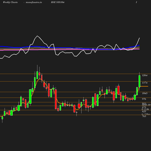Click the 'BSE 533104' symbol text

pyautogui.click(x=58, y=2)
